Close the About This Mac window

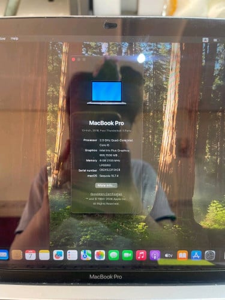[73, 59]
